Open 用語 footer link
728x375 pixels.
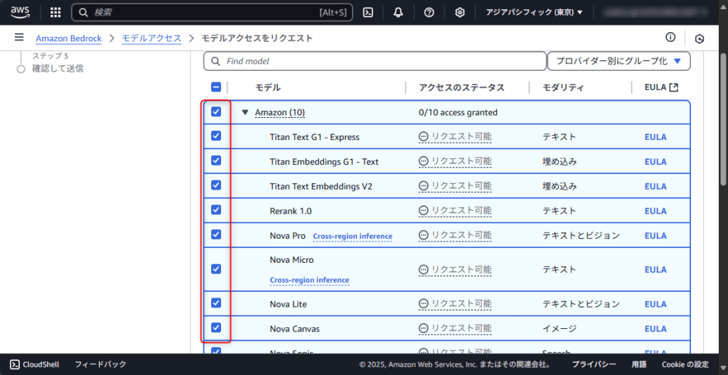point(639,364)
